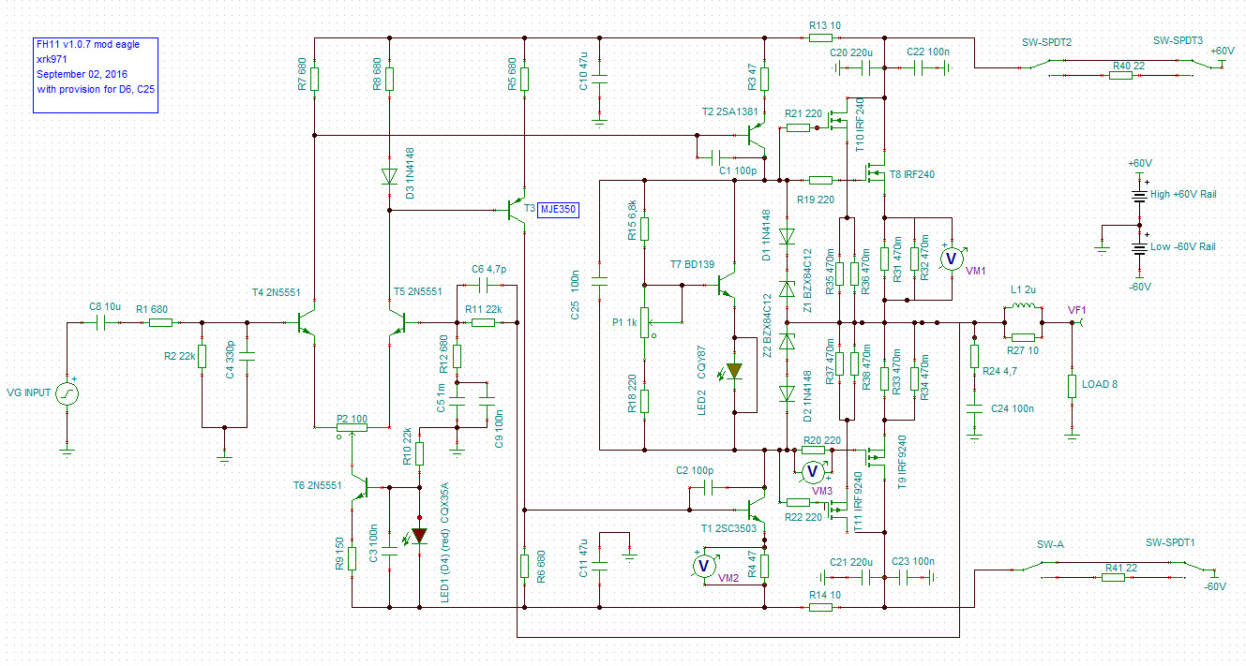The width and height of the screenshot is (1246, 666).
Task: Click the C20 220u label
Action: tap(852, 52)
